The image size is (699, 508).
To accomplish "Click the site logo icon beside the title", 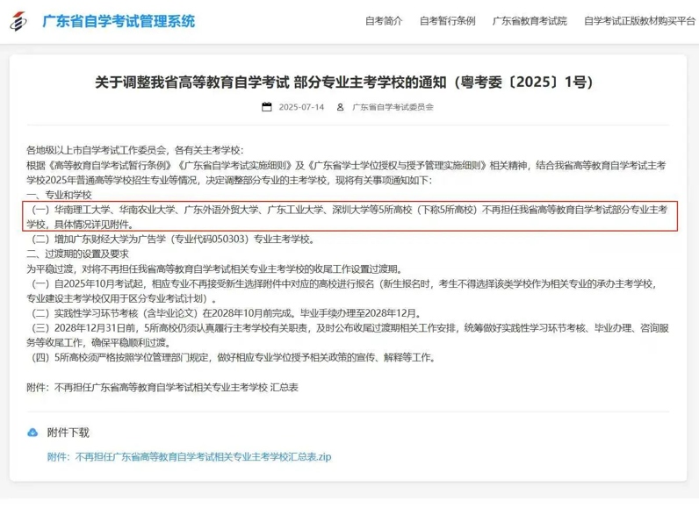I will pos(18,21).
